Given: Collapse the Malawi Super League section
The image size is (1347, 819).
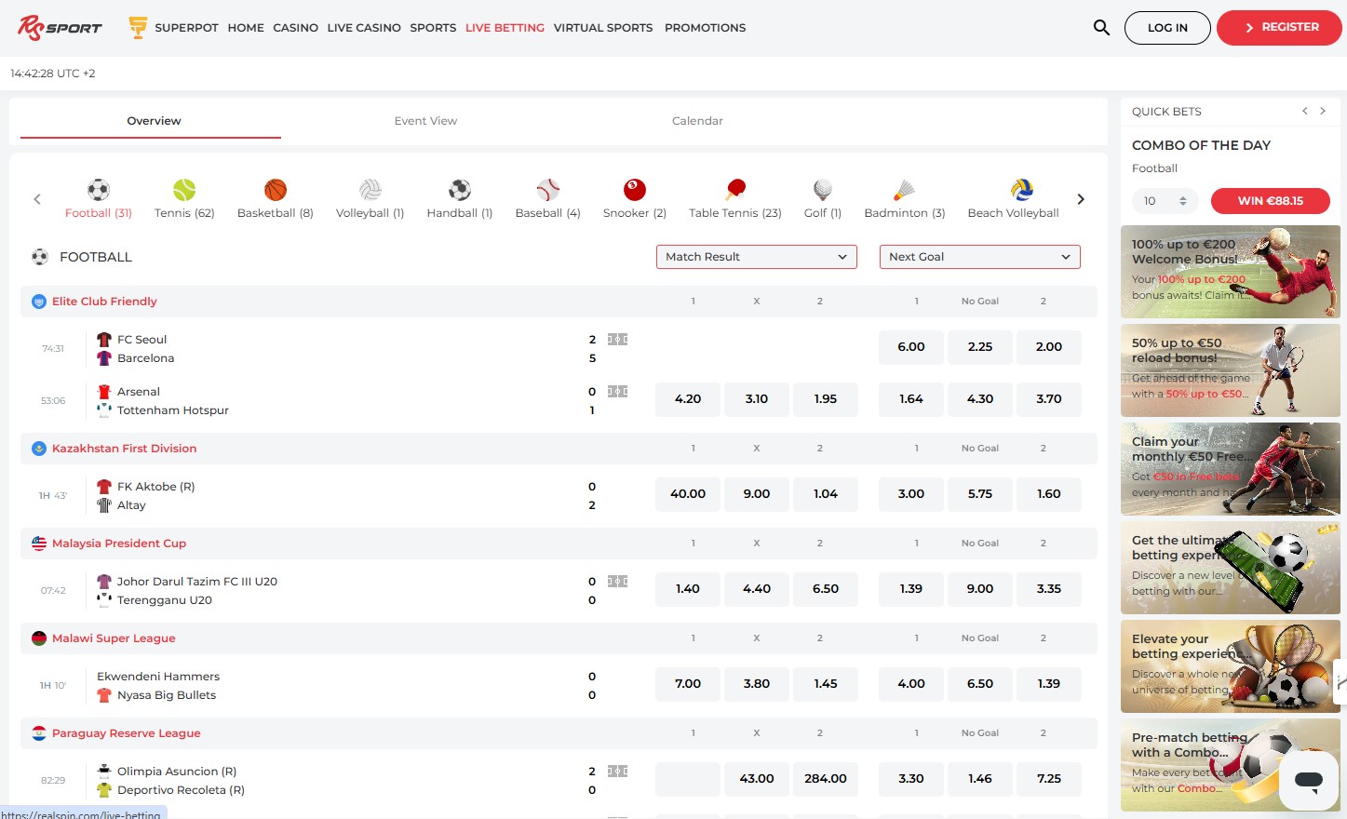Looking at the screenshot, I should pos(559,638).
